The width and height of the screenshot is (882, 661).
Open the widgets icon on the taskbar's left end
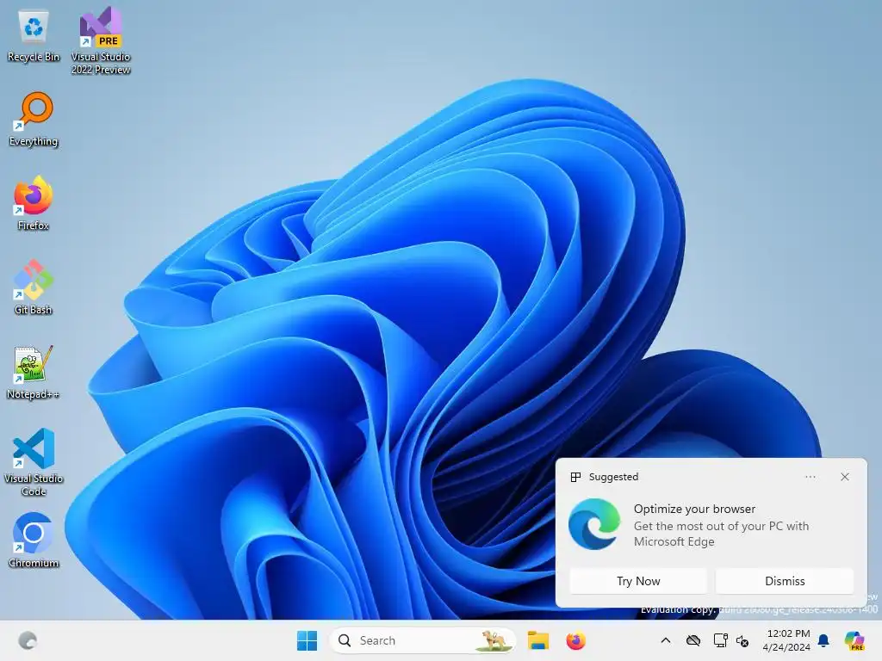(28, 640)
